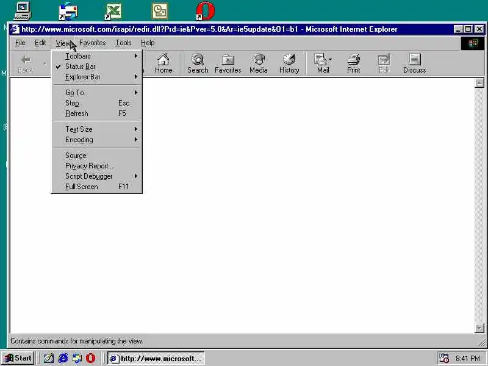488x366 pixels.
Task: Expand the Toolbars submenu
Action: point(96,56)
